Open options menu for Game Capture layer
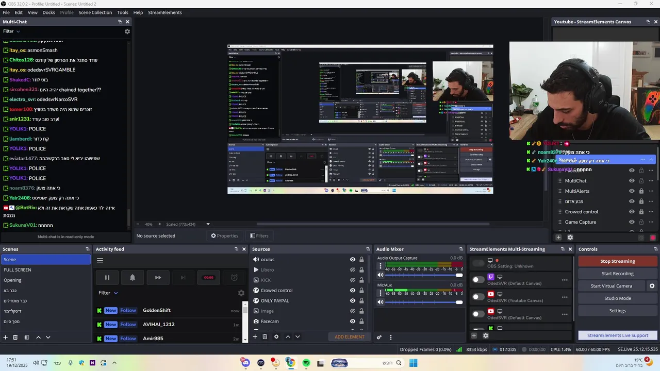 click(651, 222)
